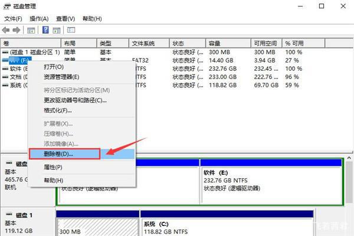The width and height of the screenshot is (354, 236).
Task: Click 帮助(H) in the context menu
Action: click(x=53, y=180)
